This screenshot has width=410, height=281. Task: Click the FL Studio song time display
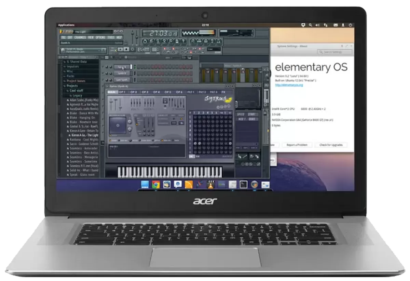[160, 33]
